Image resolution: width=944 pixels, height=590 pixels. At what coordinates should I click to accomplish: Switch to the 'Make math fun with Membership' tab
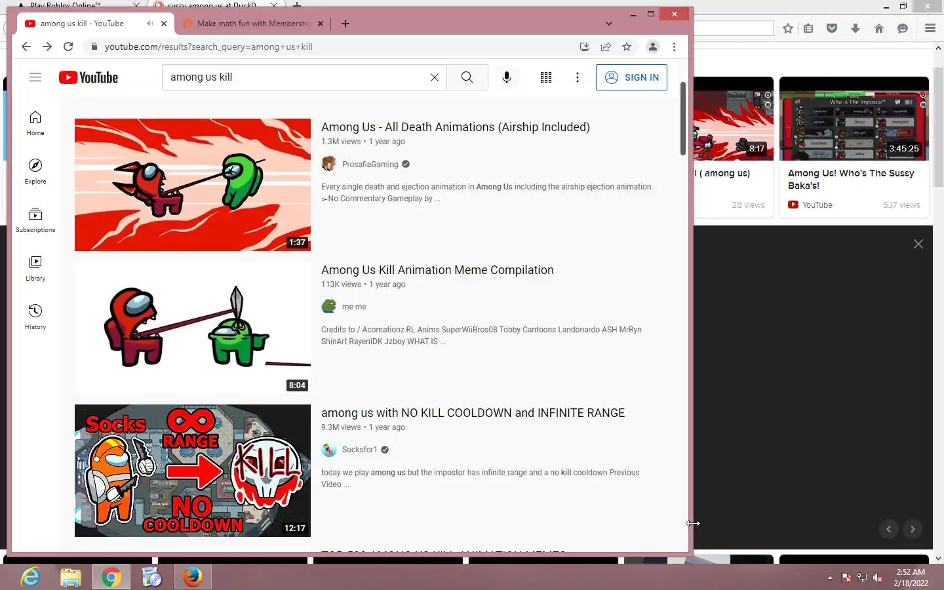253,24
